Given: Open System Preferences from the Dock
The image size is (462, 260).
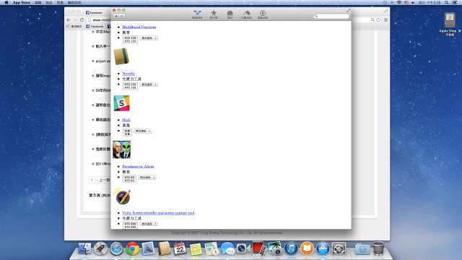Looking at the screenshot, I should (x=339, y=248).
